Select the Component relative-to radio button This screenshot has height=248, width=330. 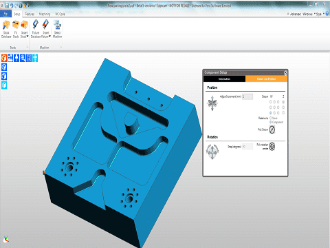coord(271,122)
